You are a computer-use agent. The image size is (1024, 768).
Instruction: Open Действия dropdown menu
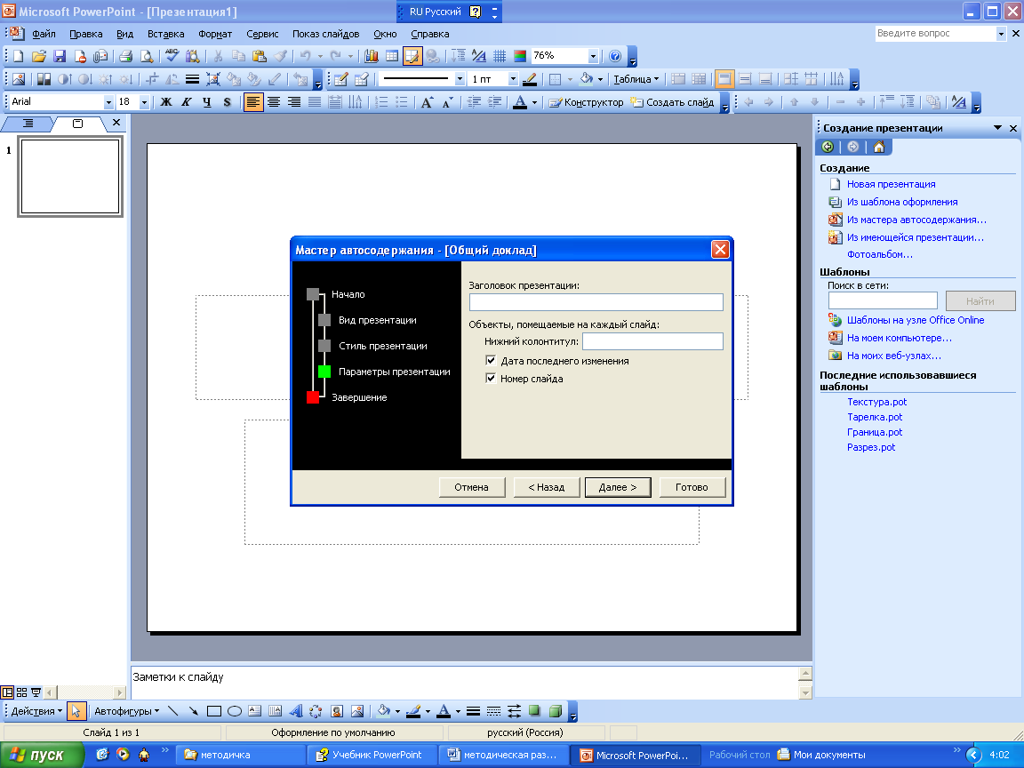pos(36,711)
